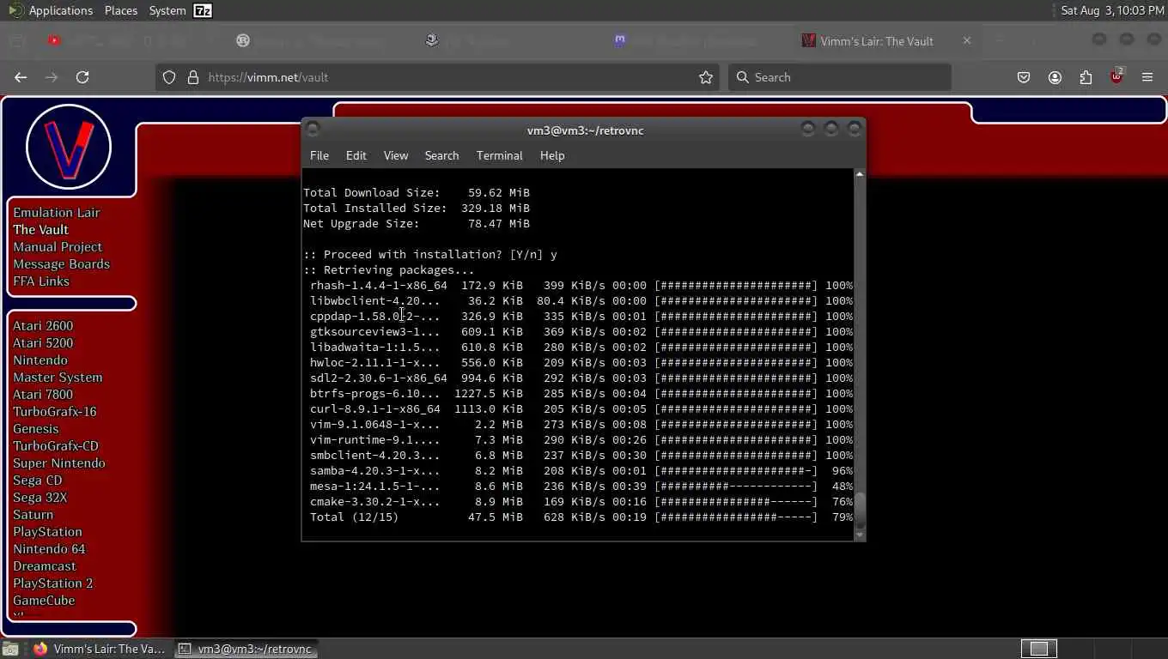Open the terminal Search menu
1168x659 pixels.
click(441, 155)
